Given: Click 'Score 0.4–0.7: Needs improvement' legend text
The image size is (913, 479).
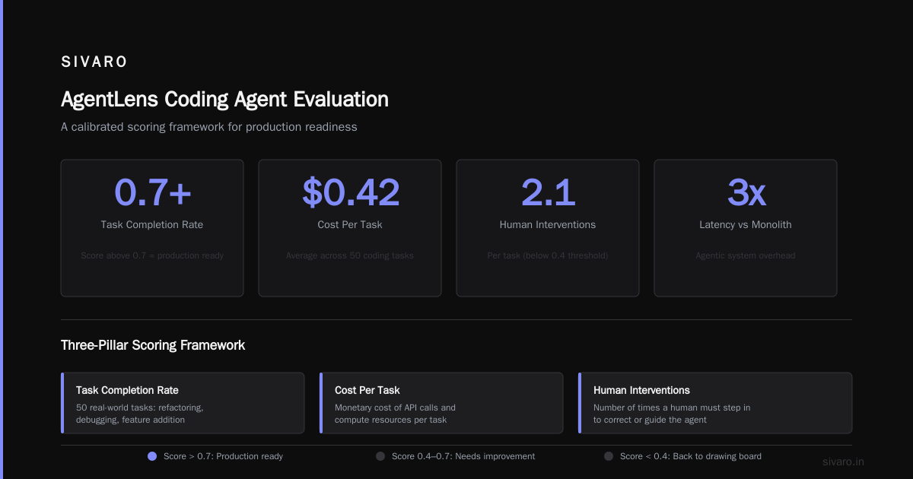Looking at the screenshot, I should coord(463,456).
